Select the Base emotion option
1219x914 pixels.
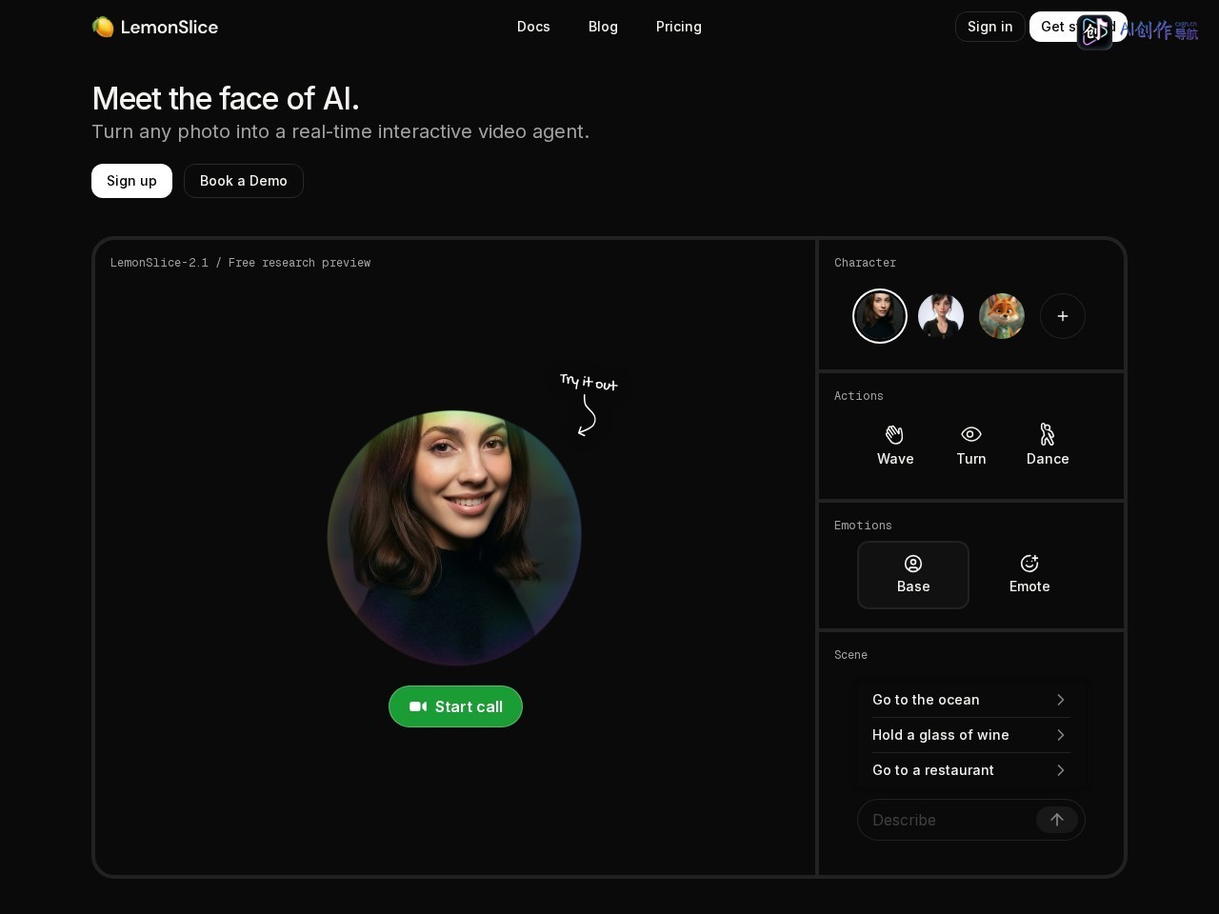tap(913, 575)
